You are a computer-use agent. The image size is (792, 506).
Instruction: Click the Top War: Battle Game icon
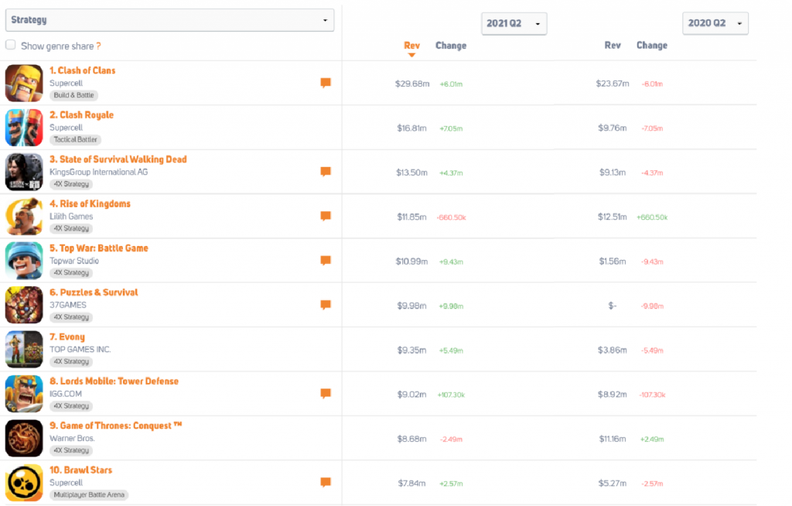[x=24, y=261]
